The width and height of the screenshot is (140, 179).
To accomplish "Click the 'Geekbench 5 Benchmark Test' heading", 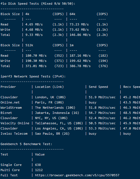I will pos(26,144).
